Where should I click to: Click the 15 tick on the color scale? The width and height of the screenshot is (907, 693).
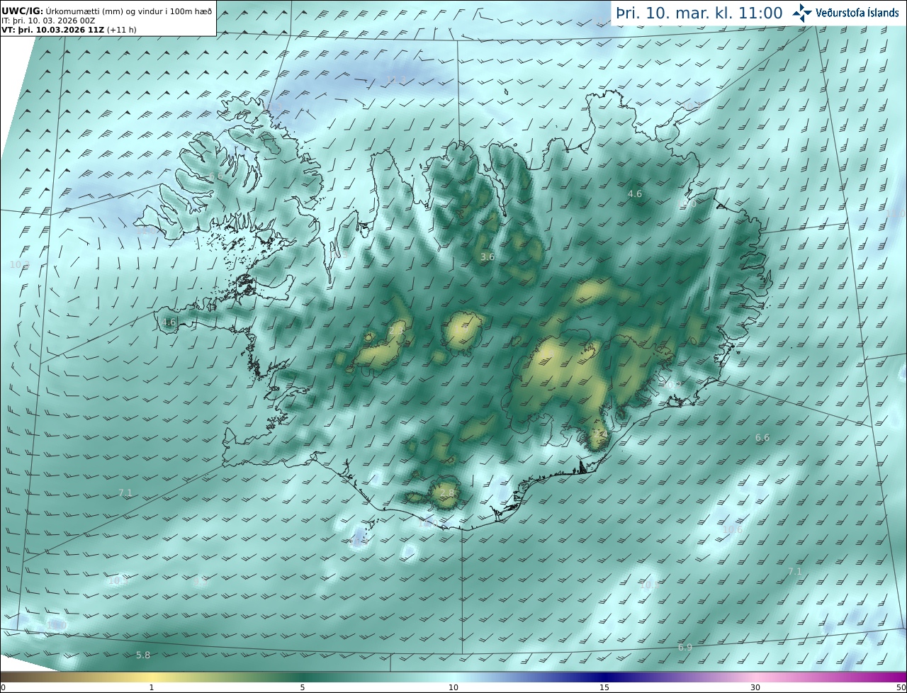click(x=604, y=687)
